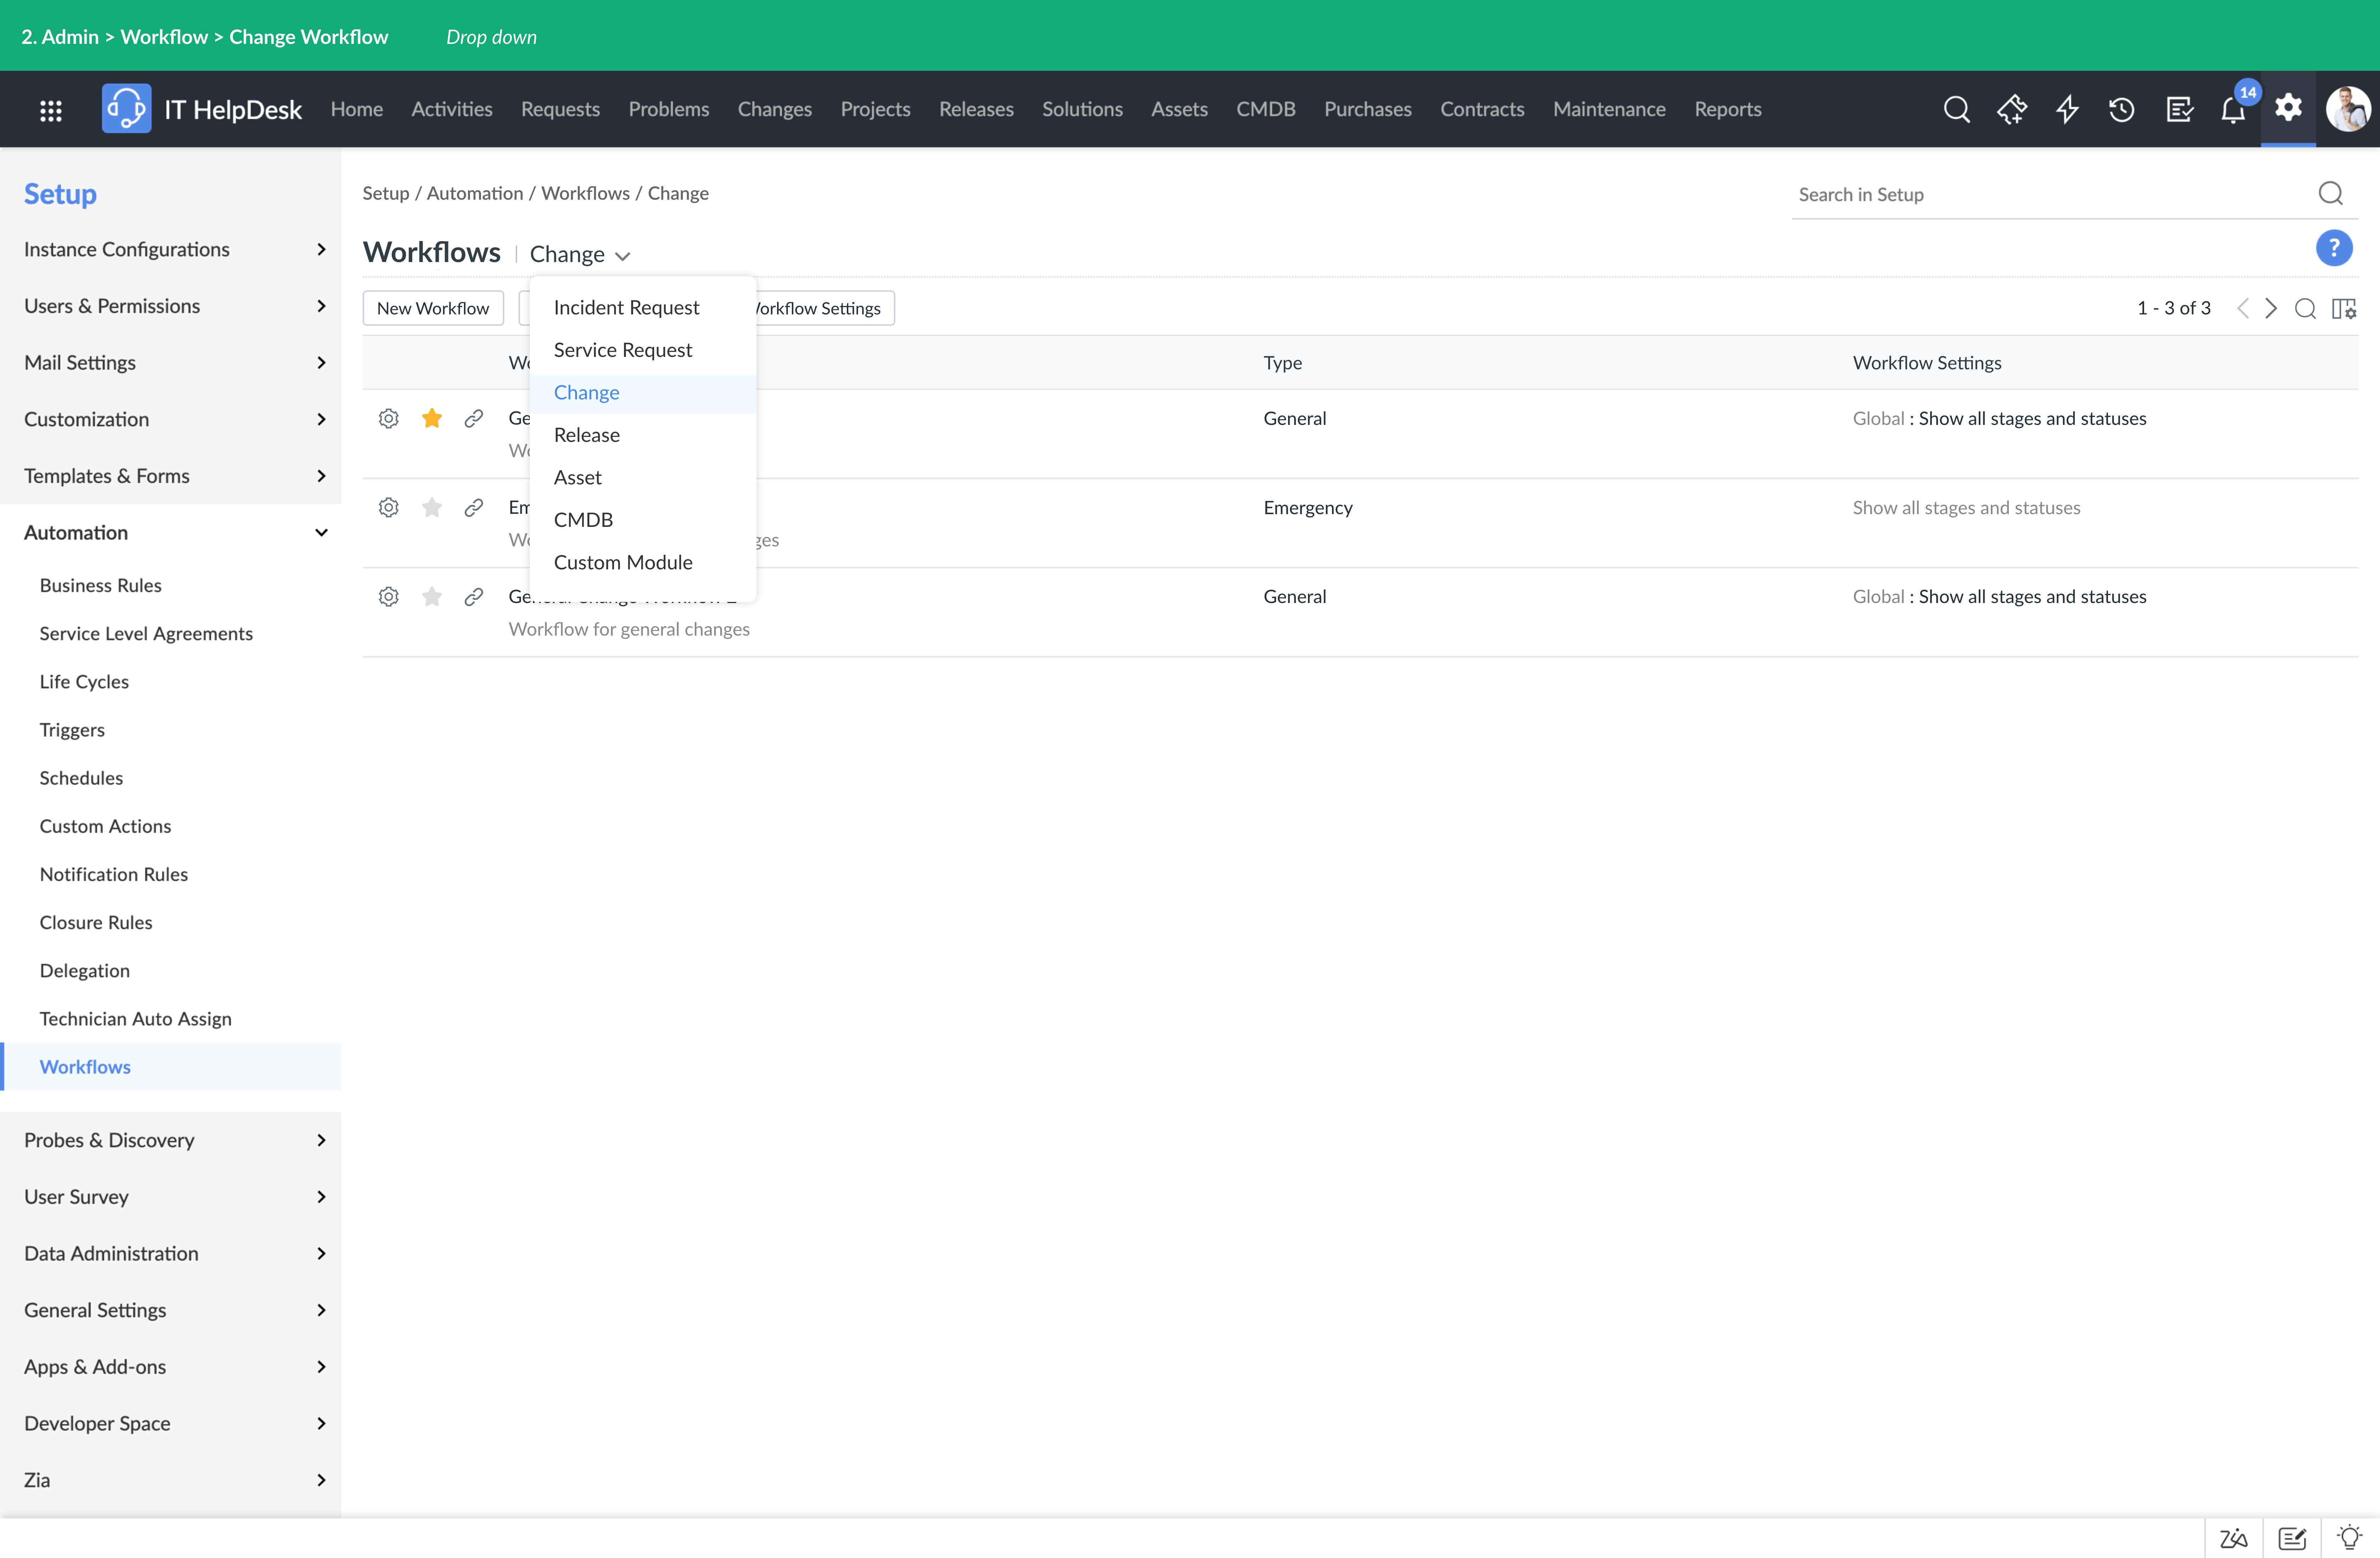
Task: Expand Data Administration section
Action: (x=171, y=1253)
